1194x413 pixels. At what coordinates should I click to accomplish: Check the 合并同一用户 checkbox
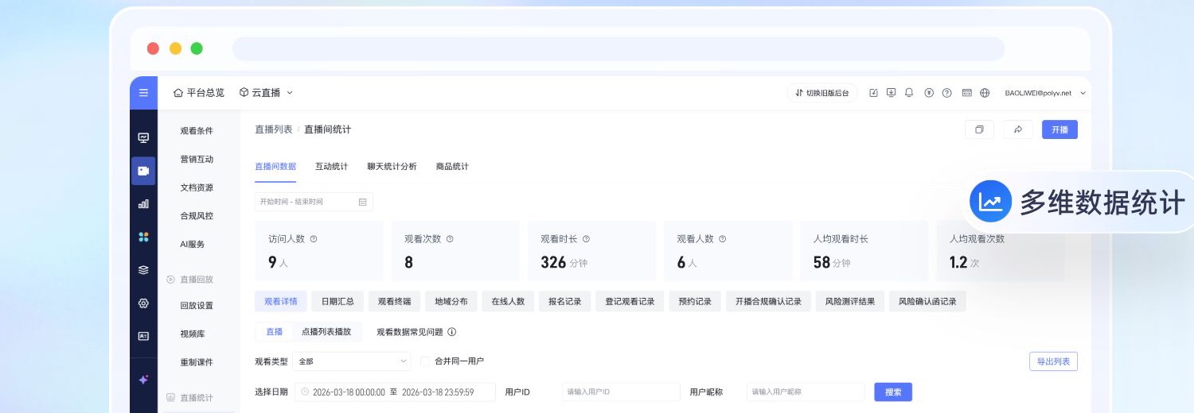(x=425, y=361)
